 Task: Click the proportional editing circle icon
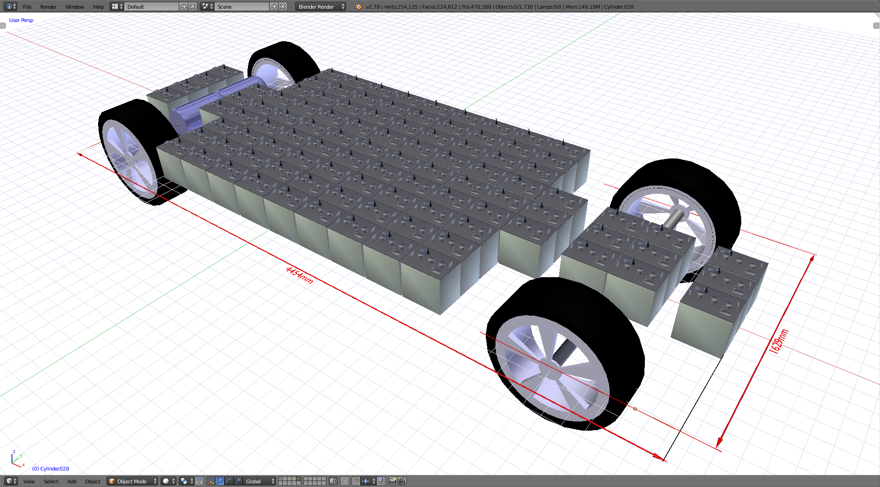[345, 482]
